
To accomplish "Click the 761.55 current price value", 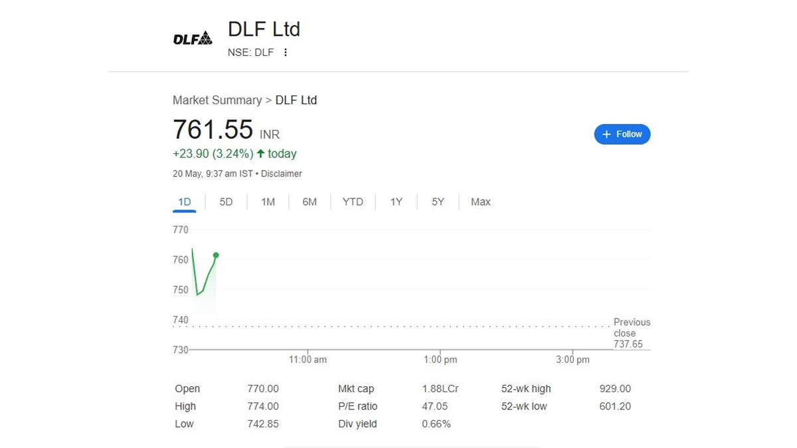I will (x=213, y=129).
